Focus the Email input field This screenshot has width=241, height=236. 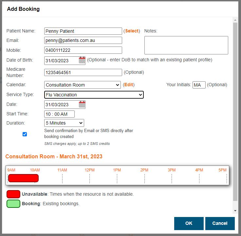(x=83, y=40)
